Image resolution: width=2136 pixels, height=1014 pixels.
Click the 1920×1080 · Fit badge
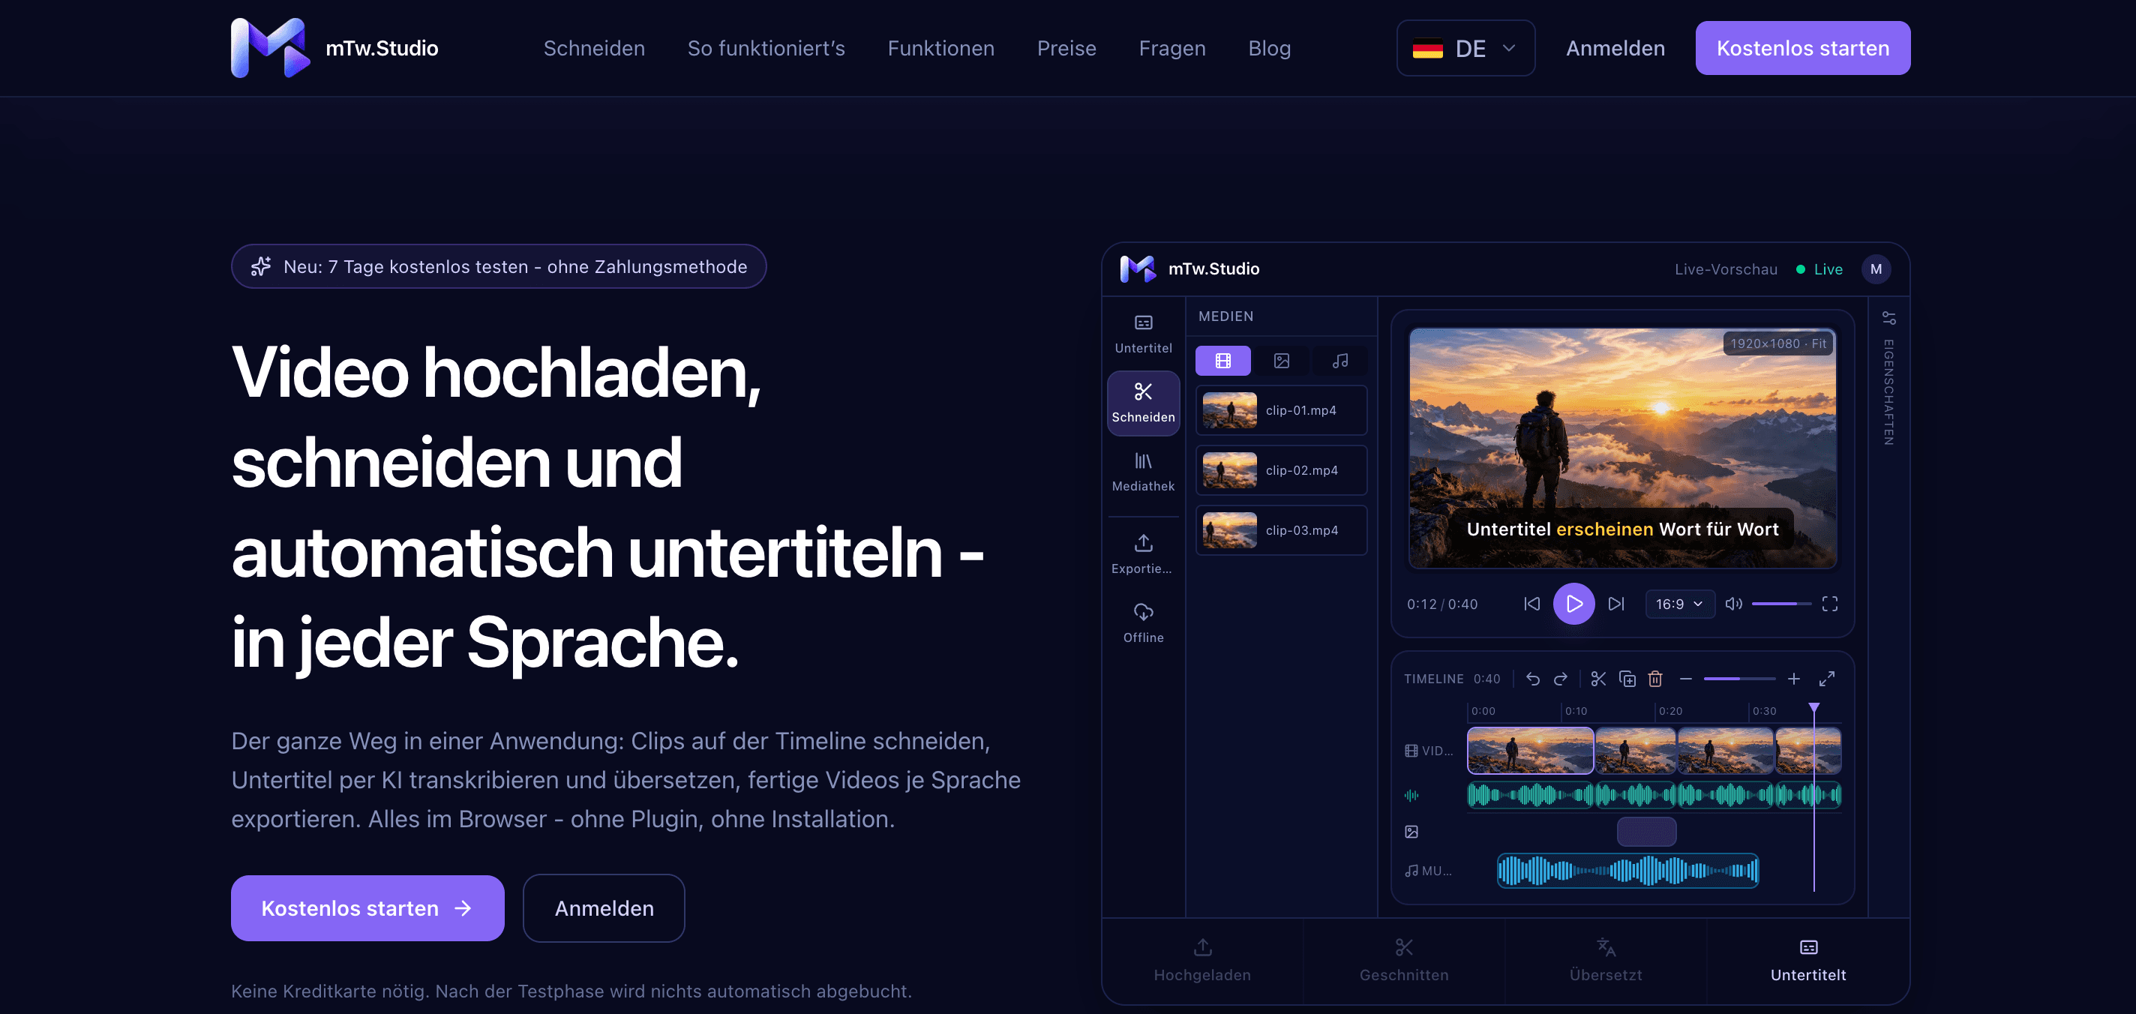pyautogui.click(x=1777, y=343)
